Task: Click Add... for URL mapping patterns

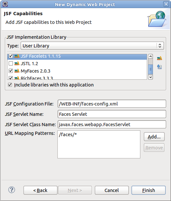Action: point(154,137)
